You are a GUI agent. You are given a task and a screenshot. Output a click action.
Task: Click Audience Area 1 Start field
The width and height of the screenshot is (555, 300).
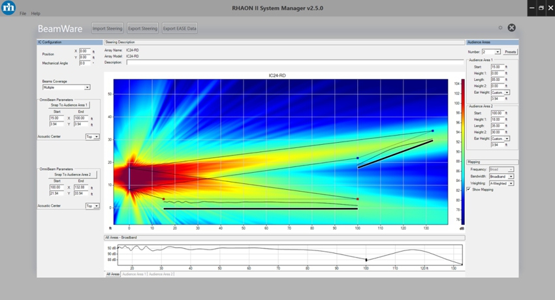pos(498,67)
